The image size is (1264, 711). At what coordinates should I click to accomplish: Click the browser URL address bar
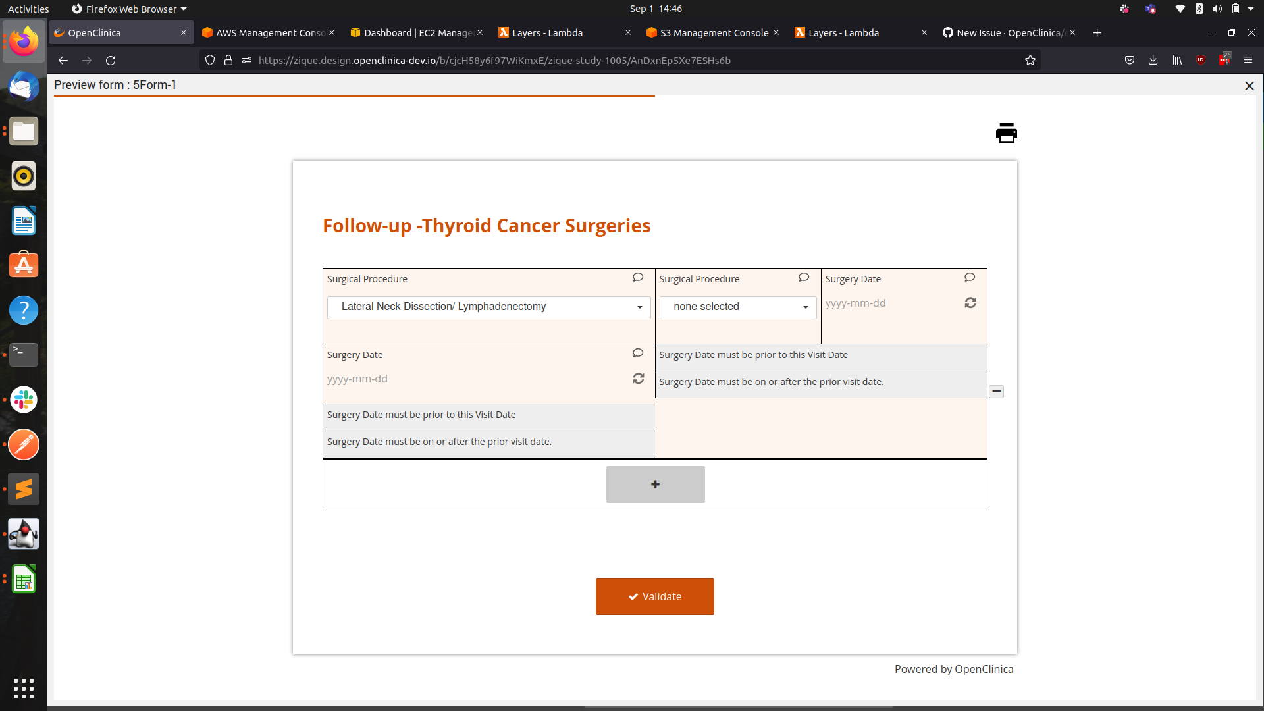point(619,60)
